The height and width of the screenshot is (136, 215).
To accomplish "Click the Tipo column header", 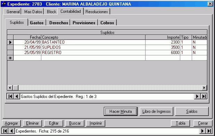I will [x=186, y=37].
